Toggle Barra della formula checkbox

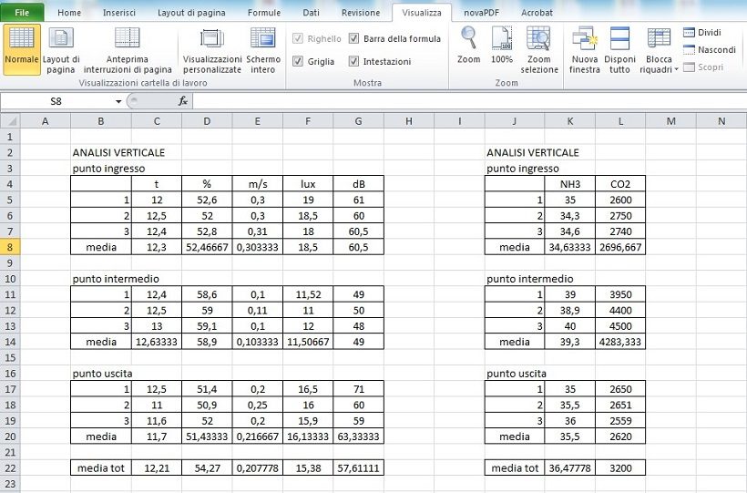click(353, 38)
